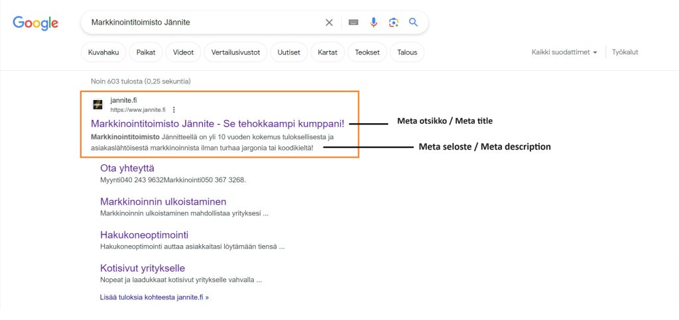Clear the search box with X icon
This screenshot has height=320, width=679.
point(329,23)
